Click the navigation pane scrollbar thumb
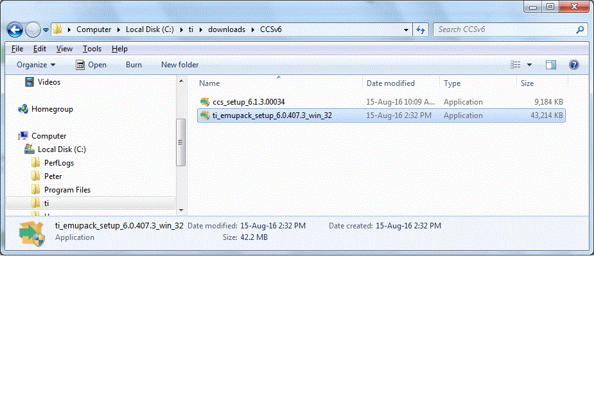Screen dimensions: 594x394 (180, 142)
